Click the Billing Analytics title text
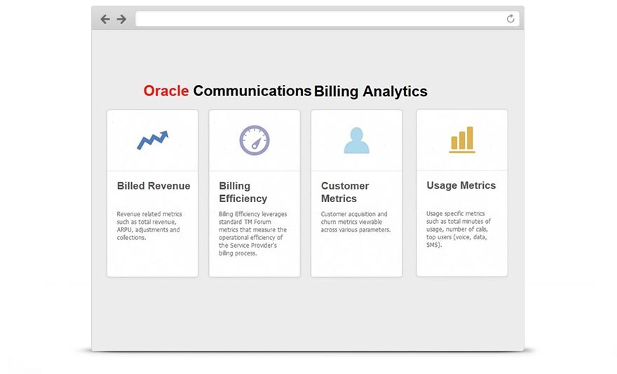 click(x=370, y=92)
